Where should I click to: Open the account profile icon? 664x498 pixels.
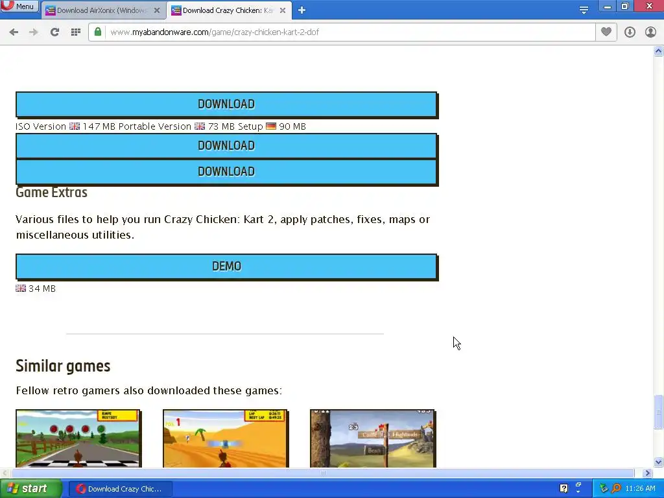click(650, 32)
